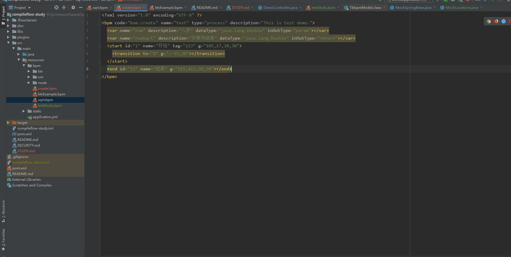Close the create.bpm editor tab

[144, 8]
